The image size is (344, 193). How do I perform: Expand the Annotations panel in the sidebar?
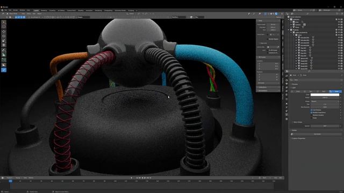(x=268, y=91)
